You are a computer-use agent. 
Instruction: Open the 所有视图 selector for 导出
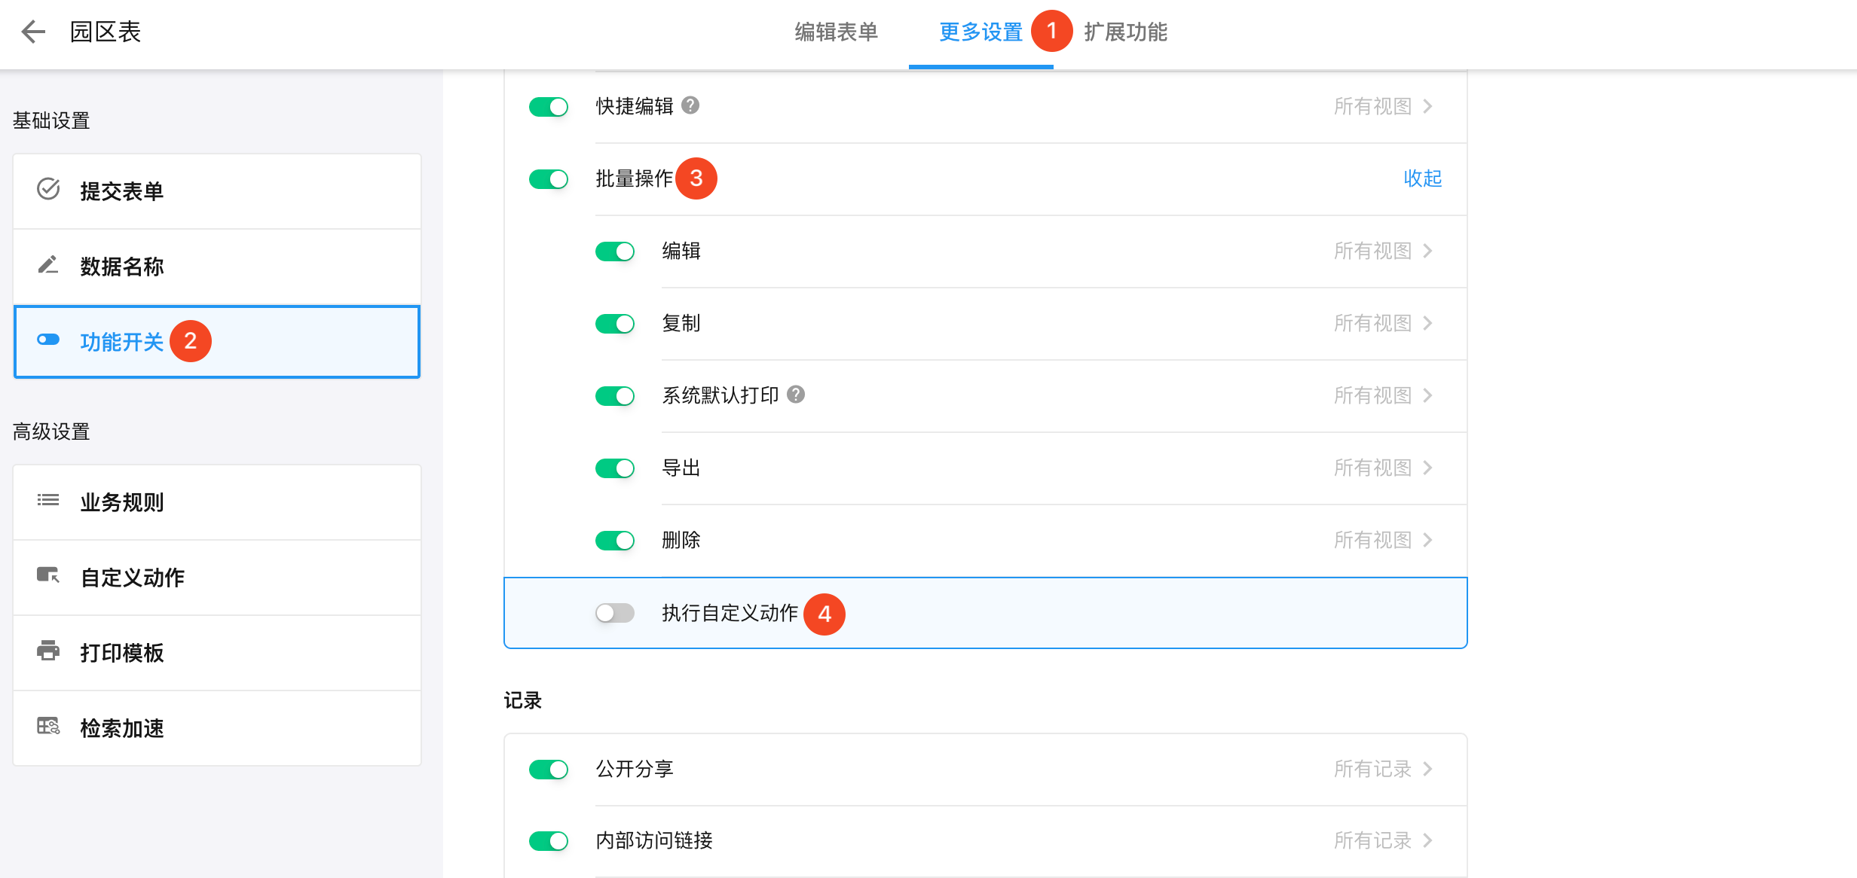pos(1382,468)
